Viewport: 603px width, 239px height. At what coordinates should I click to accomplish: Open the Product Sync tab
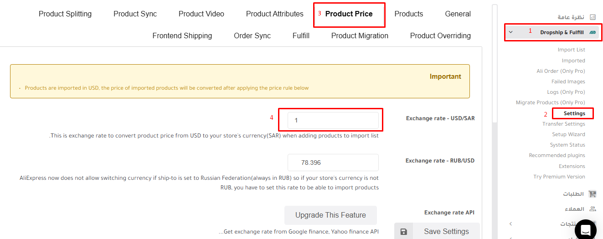135,14
